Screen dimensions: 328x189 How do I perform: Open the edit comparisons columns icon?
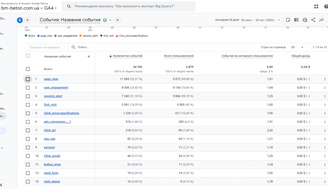pos(296,20)
